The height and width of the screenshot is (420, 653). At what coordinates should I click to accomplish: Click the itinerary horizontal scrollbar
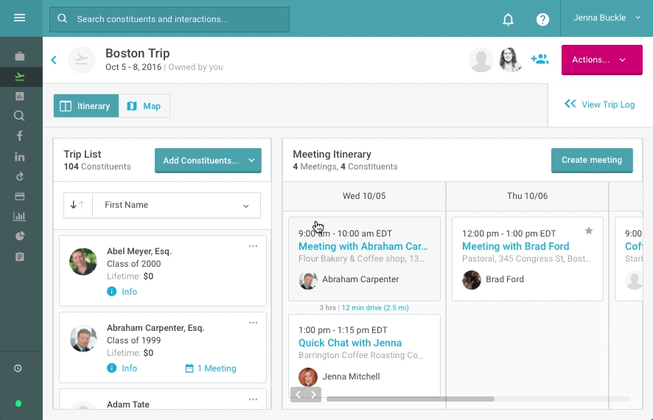click(x=410, y=399)
